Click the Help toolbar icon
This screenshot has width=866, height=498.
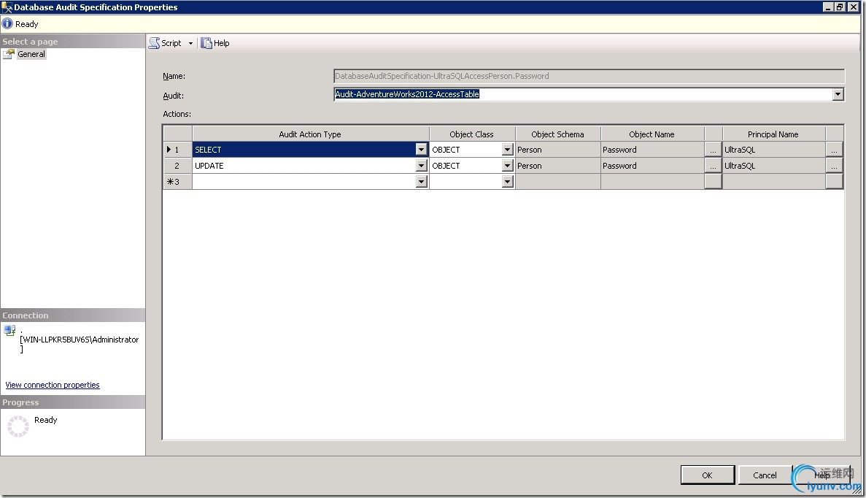pyautogui.click(x=206, y=43)
